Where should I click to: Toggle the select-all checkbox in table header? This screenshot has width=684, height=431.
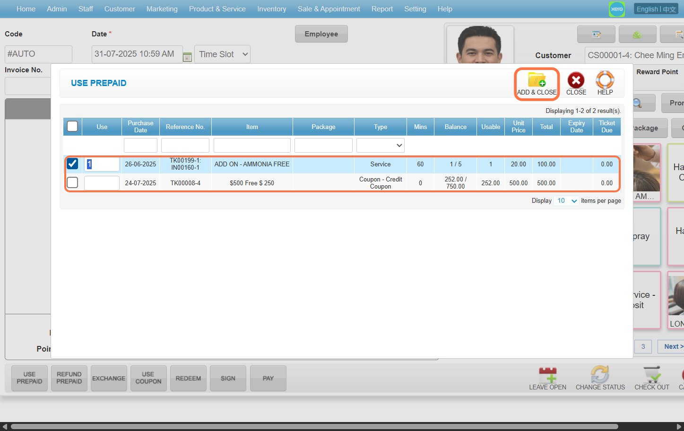(x=72, y=126)
